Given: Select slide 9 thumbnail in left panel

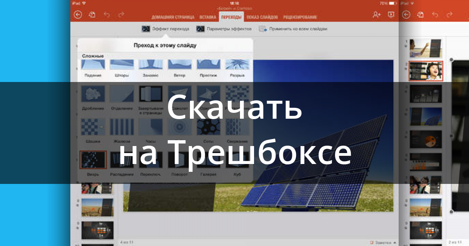Looking at the screenshot, I should click(97, 230).
